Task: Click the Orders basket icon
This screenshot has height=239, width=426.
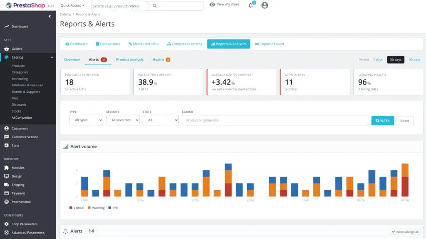Action: coord(7,49)
